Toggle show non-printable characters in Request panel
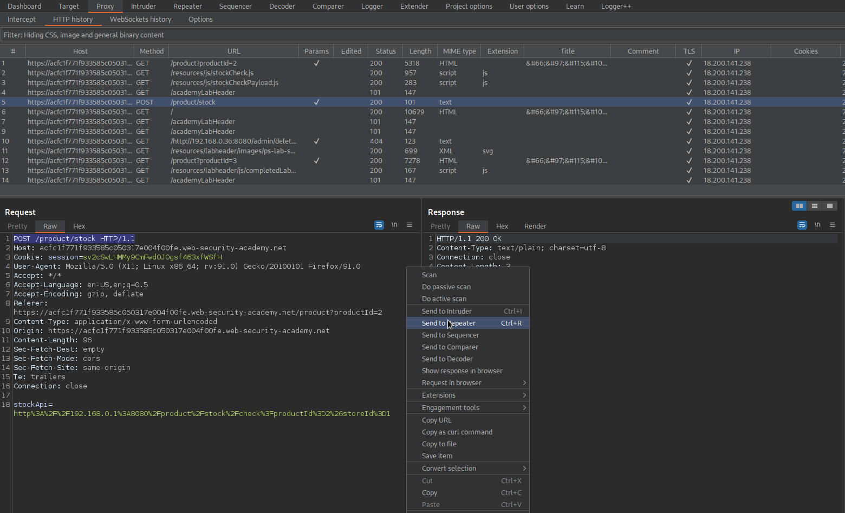The image size is (845, 513). click(394, 225)
